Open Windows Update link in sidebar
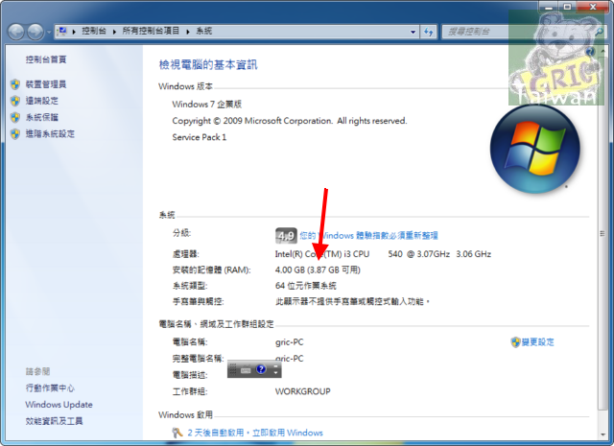The height and width of the screenshot is (446, 614). [x=59, y=405]
